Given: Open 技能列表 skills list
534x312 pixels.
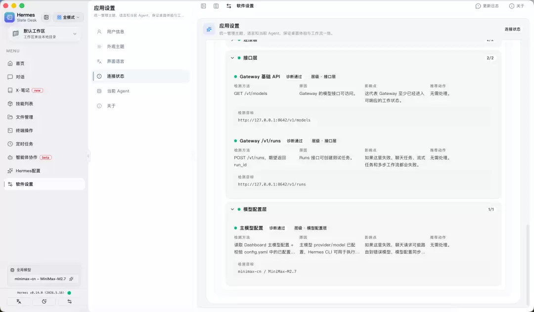Looking at the screenshot, I should tap(44, 103).
